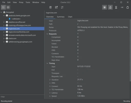Screen dimensions: 131x103
Task: Expand nleditor.osi.office.net node
Action: tap(4, 22)
